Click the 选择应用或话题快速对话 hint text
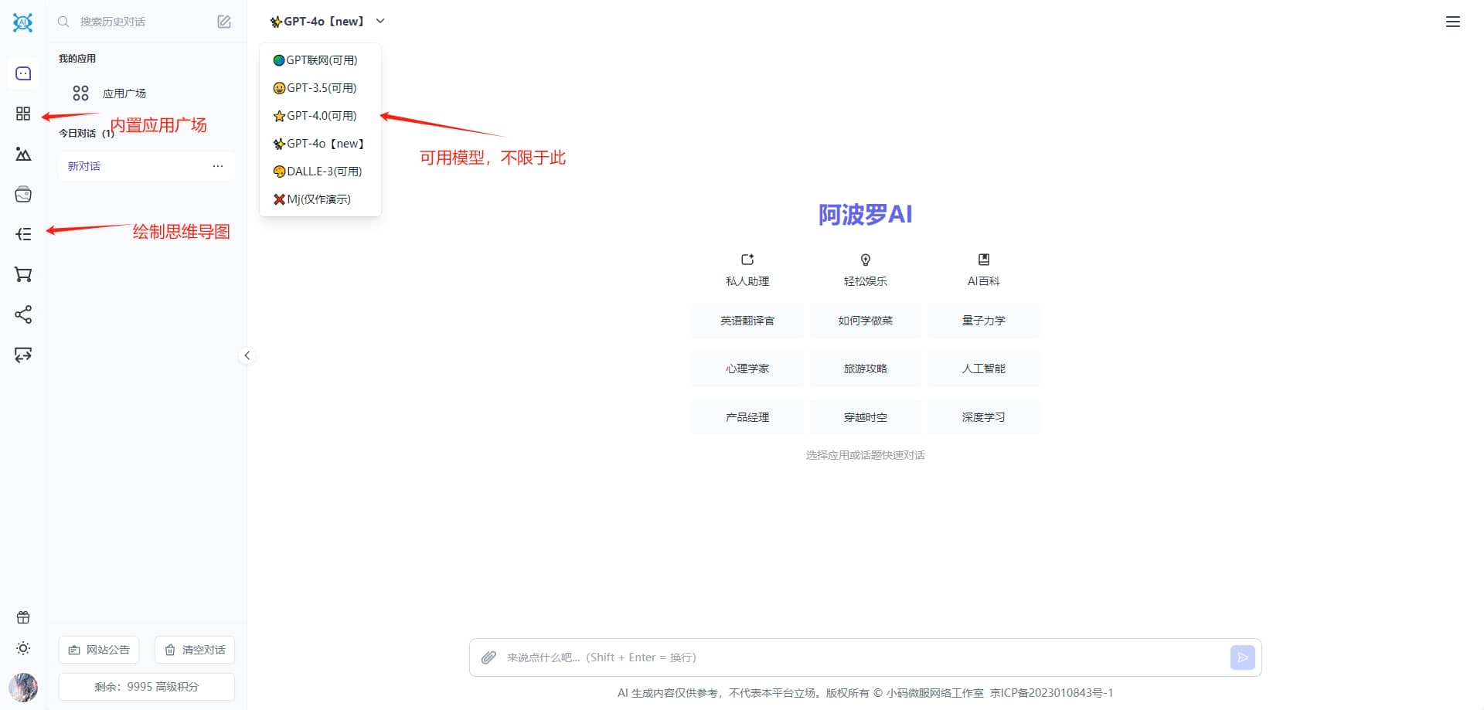 866,455
